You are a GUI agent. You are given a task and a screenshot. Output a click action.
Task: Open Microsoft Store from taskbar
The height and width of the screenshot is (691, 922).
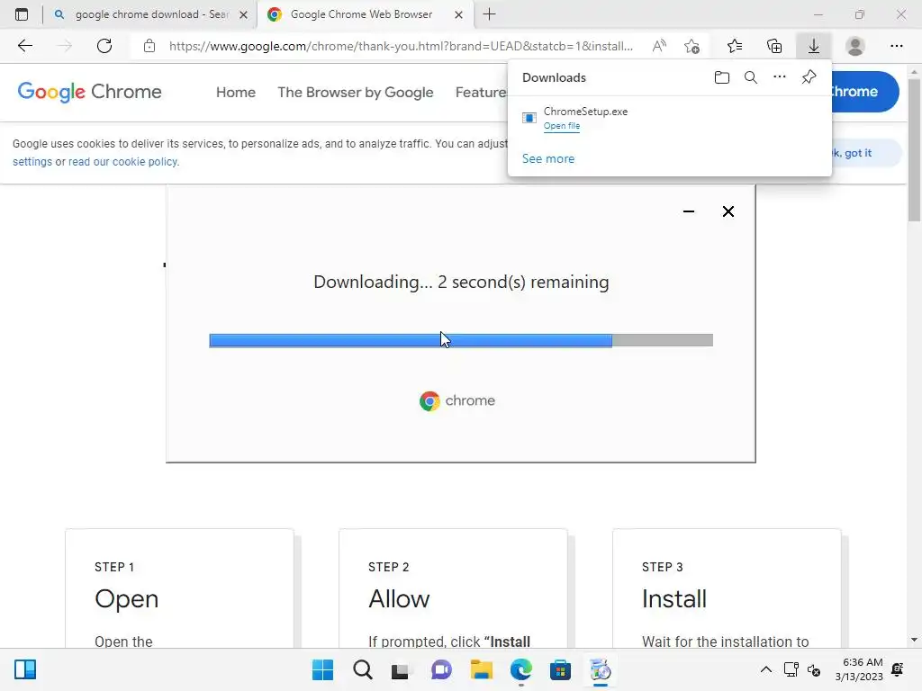coord(560,669)
